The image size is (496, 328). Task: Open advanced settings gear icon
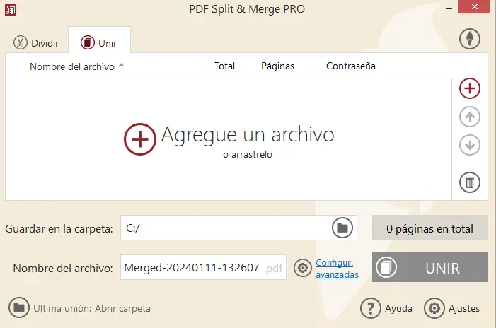[x=303, y=268]
